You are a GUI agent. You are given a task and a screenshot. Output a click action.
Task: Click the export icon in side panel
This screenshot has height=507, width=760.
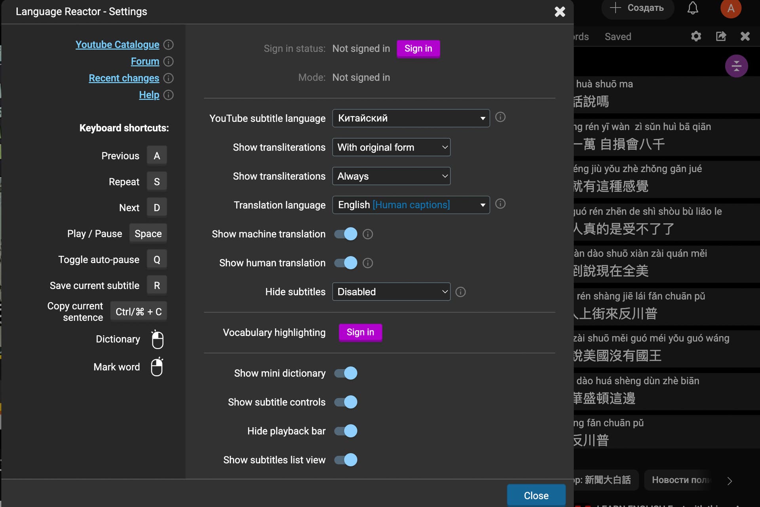pos(721,36)
